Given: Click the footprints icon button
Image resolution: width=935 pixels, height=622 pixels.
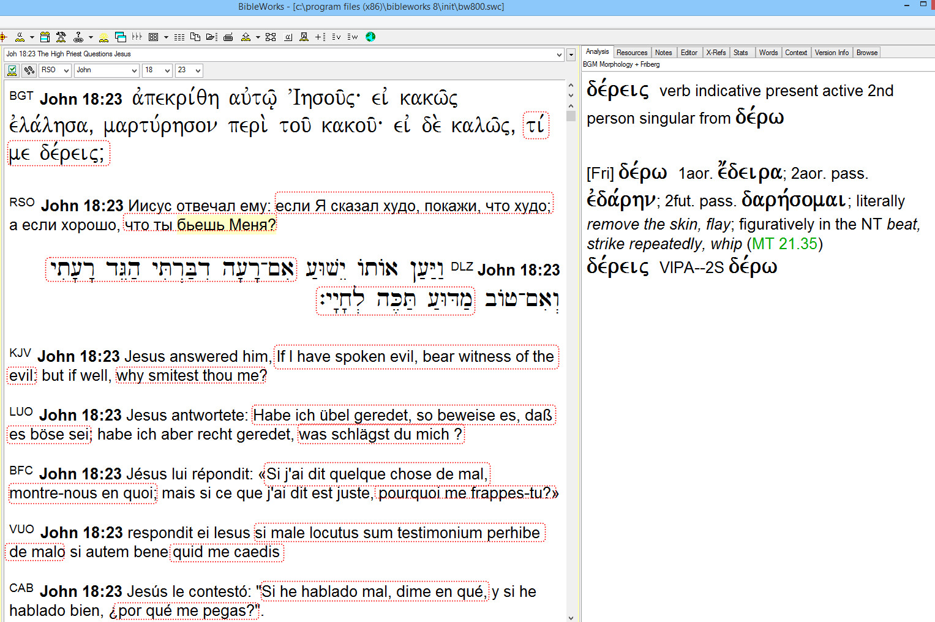Looking at the screenshot, I should coord(29,70).
